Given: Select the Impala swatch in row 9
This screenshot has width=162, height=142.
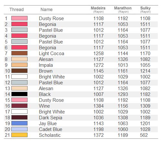Looking at the screenshot, I should tap(19, 65).
